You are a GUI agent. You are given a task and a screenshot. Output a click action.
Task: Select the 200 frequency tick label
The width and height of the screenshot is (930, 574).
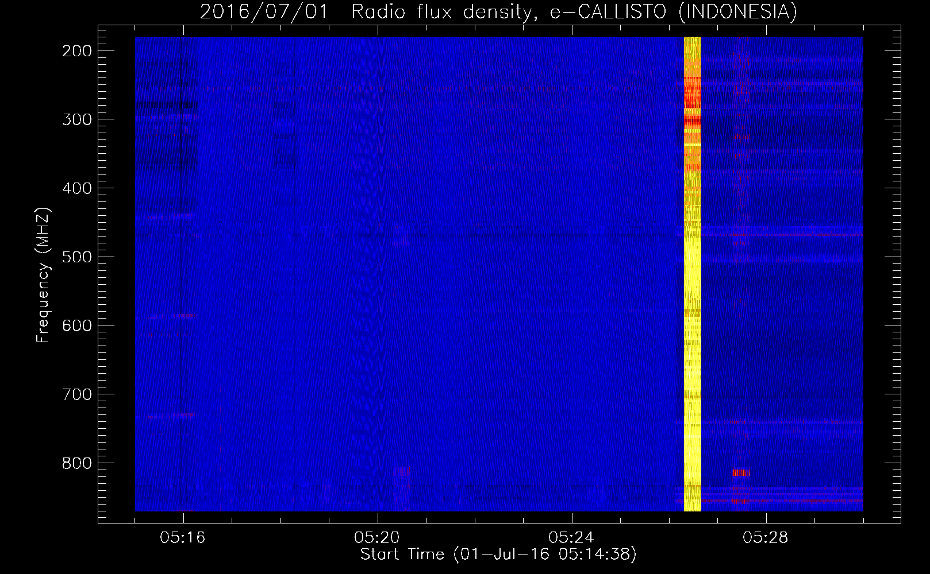[x=76, y=51]
